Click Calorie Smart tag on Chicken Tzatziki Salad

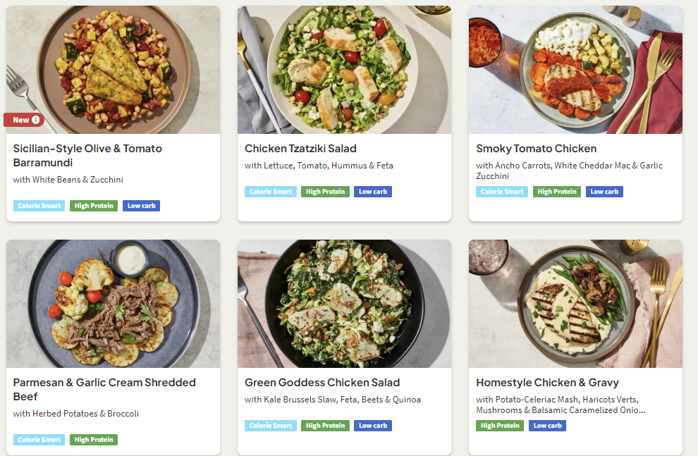click(271, 192)
